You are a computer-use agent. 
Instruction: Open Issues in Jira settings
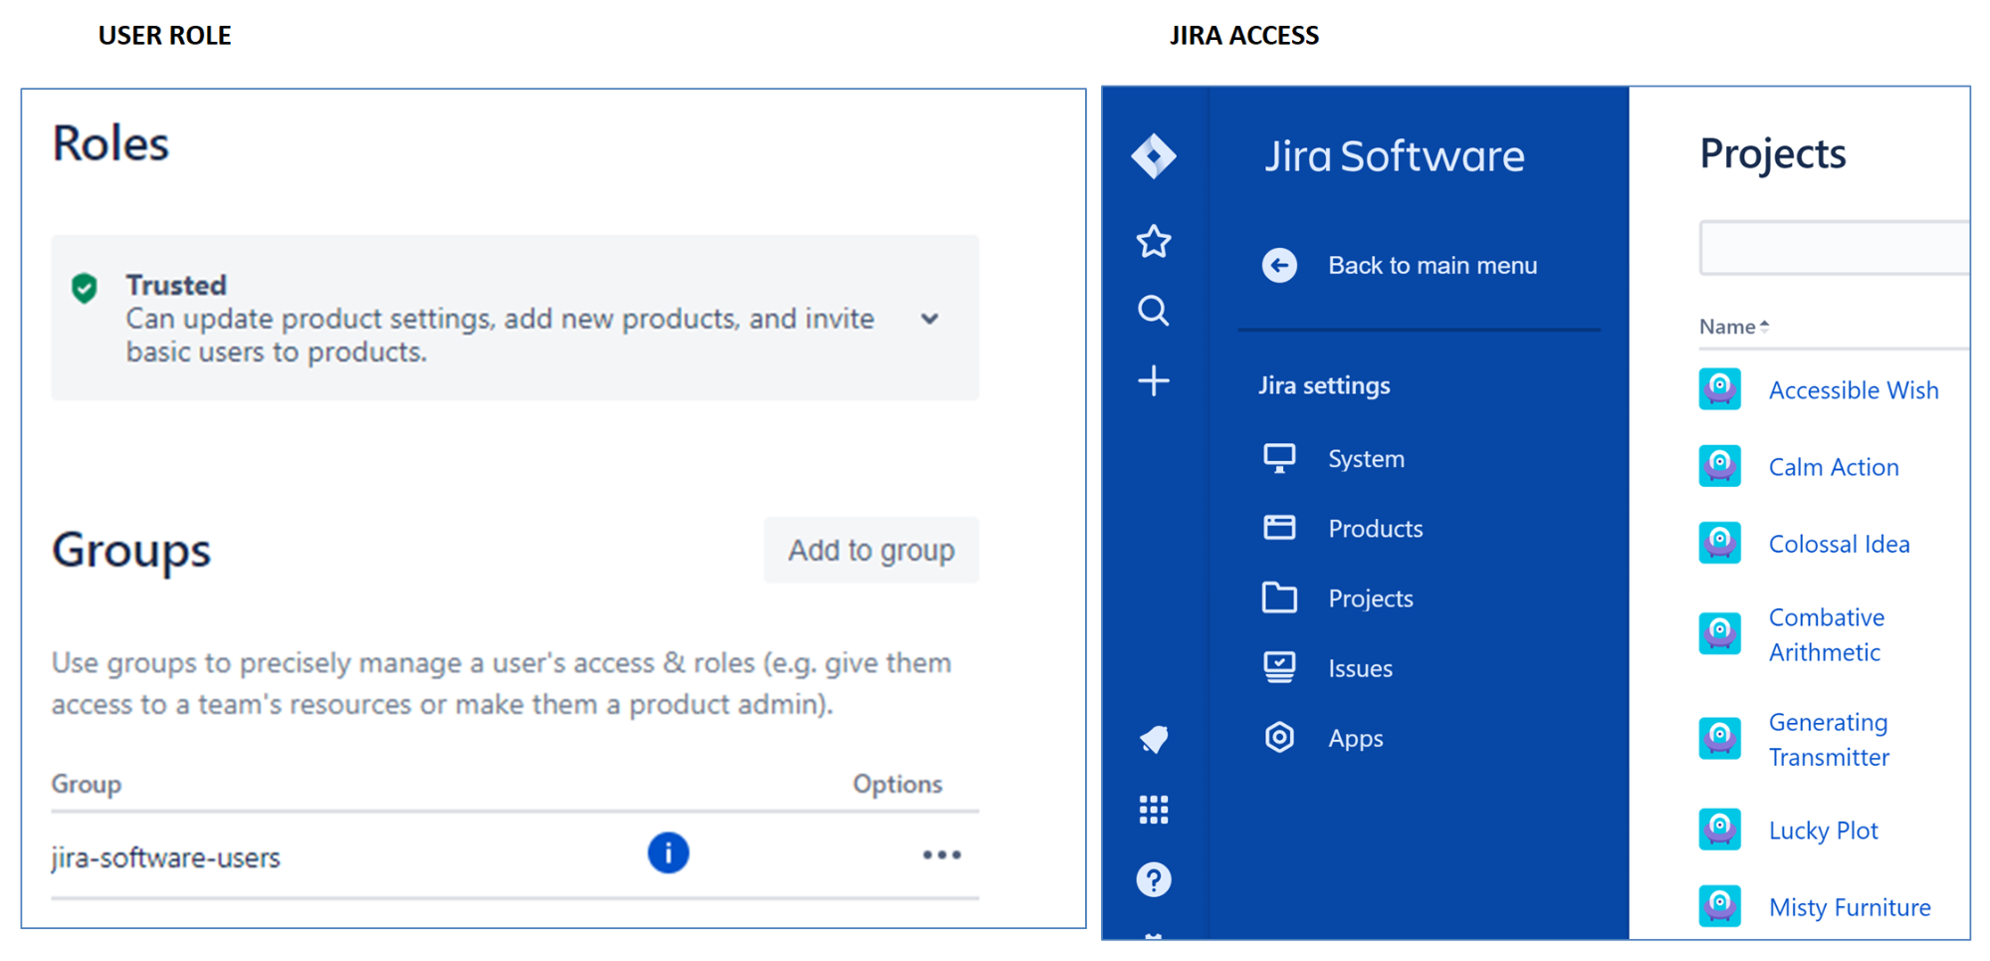[x=1360, y=667]
